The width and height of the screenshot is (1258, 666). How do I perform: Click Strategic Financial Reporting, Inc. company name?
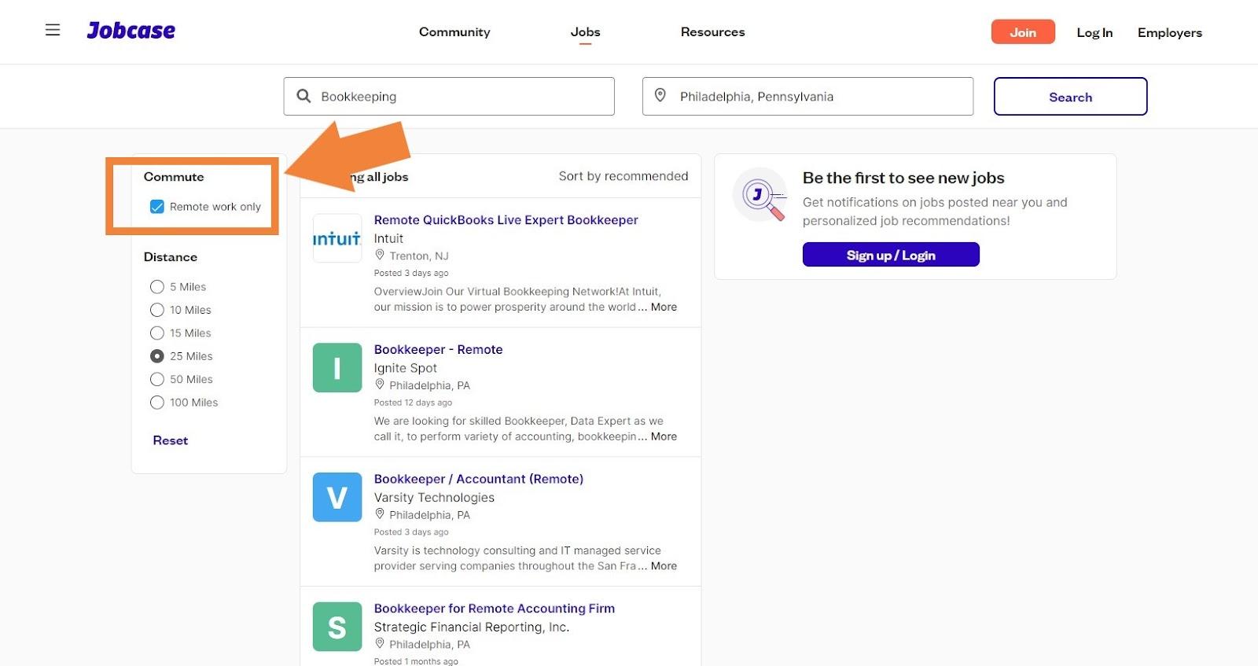click(x=472, y=627)
